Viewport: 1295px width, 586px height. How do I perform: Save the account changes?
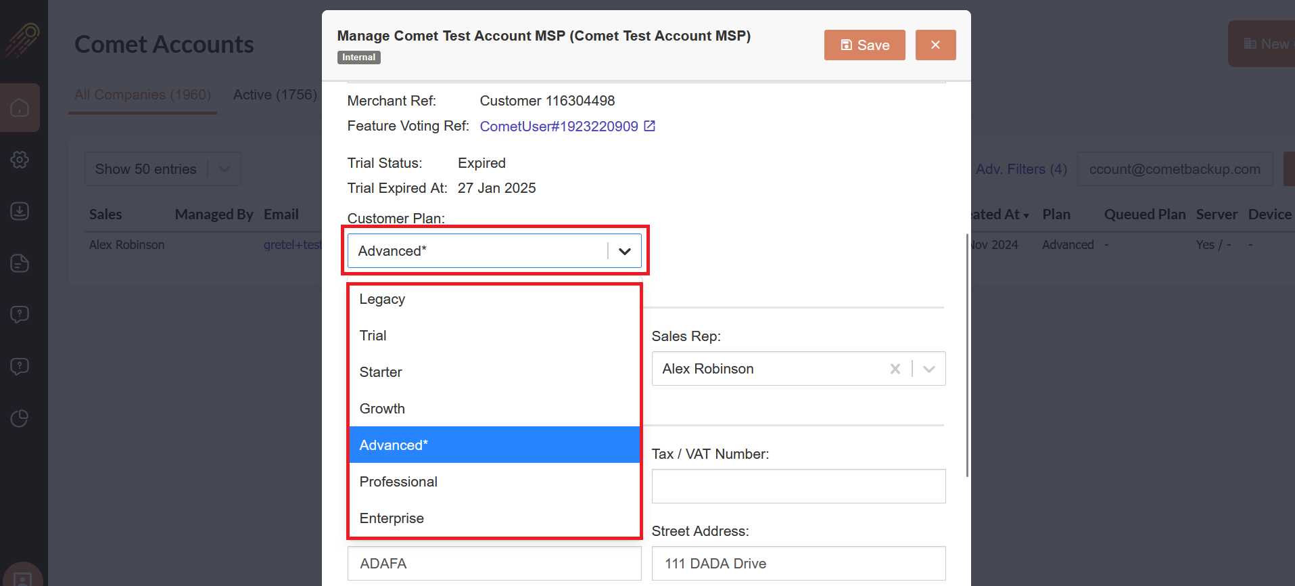[864, 45]
